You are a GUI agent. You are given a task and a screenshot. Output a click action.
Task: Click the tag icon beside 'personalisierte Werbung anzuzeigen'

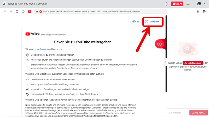pos(27,94)
